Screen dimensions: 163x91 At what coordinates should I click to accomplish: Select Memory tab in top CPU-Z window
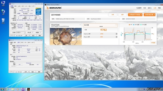(23, 6)
